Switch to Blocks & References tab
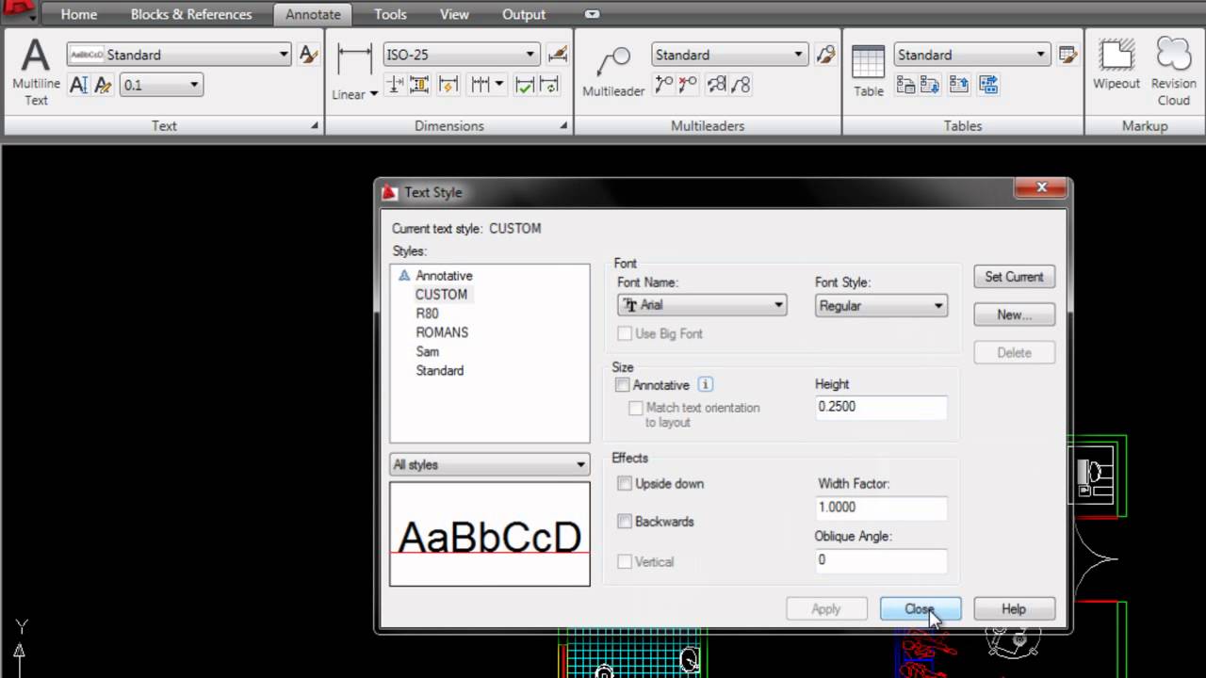The width and height of the screenshot is (1206, 678). click(x=191, y=14)
